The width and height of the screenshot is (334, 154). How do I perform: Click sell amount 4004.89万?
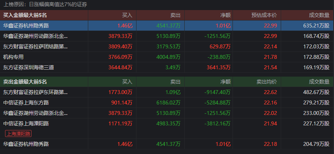pos(168,57)
